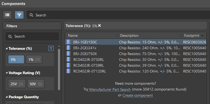Click the 75 Ohm resistor description cell

click(x=150, y=54)
